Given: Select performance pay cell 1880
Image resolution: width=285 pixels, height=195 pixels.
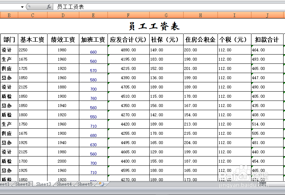Looking at the screenshot, I should (63, 87).
